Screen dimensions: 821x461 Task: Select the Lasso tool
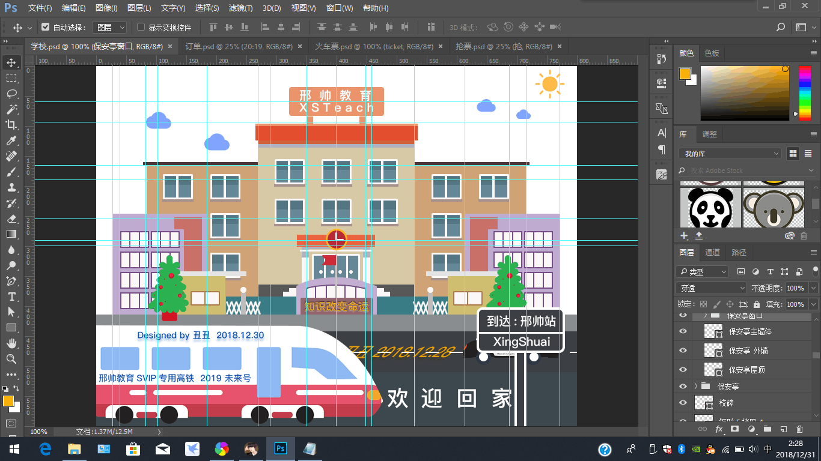pos(11,94)
